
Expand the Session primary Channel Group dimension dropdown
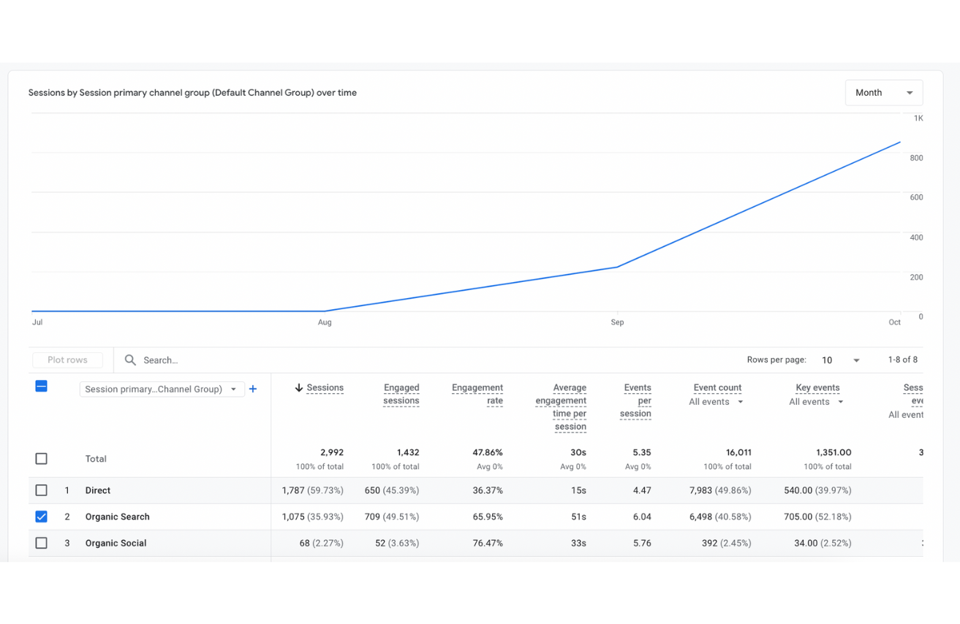tap(161, 389)
